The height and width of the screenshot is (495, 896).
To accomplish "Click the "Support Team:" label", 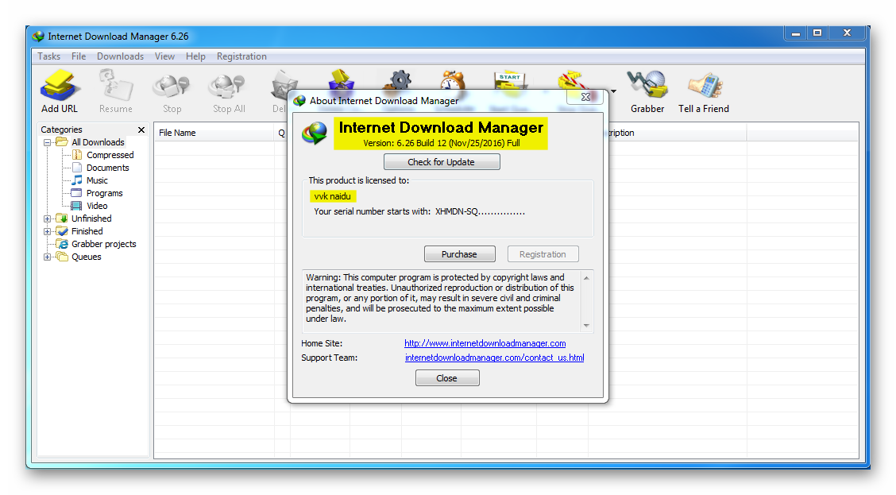I will click(x=329, y=358).
